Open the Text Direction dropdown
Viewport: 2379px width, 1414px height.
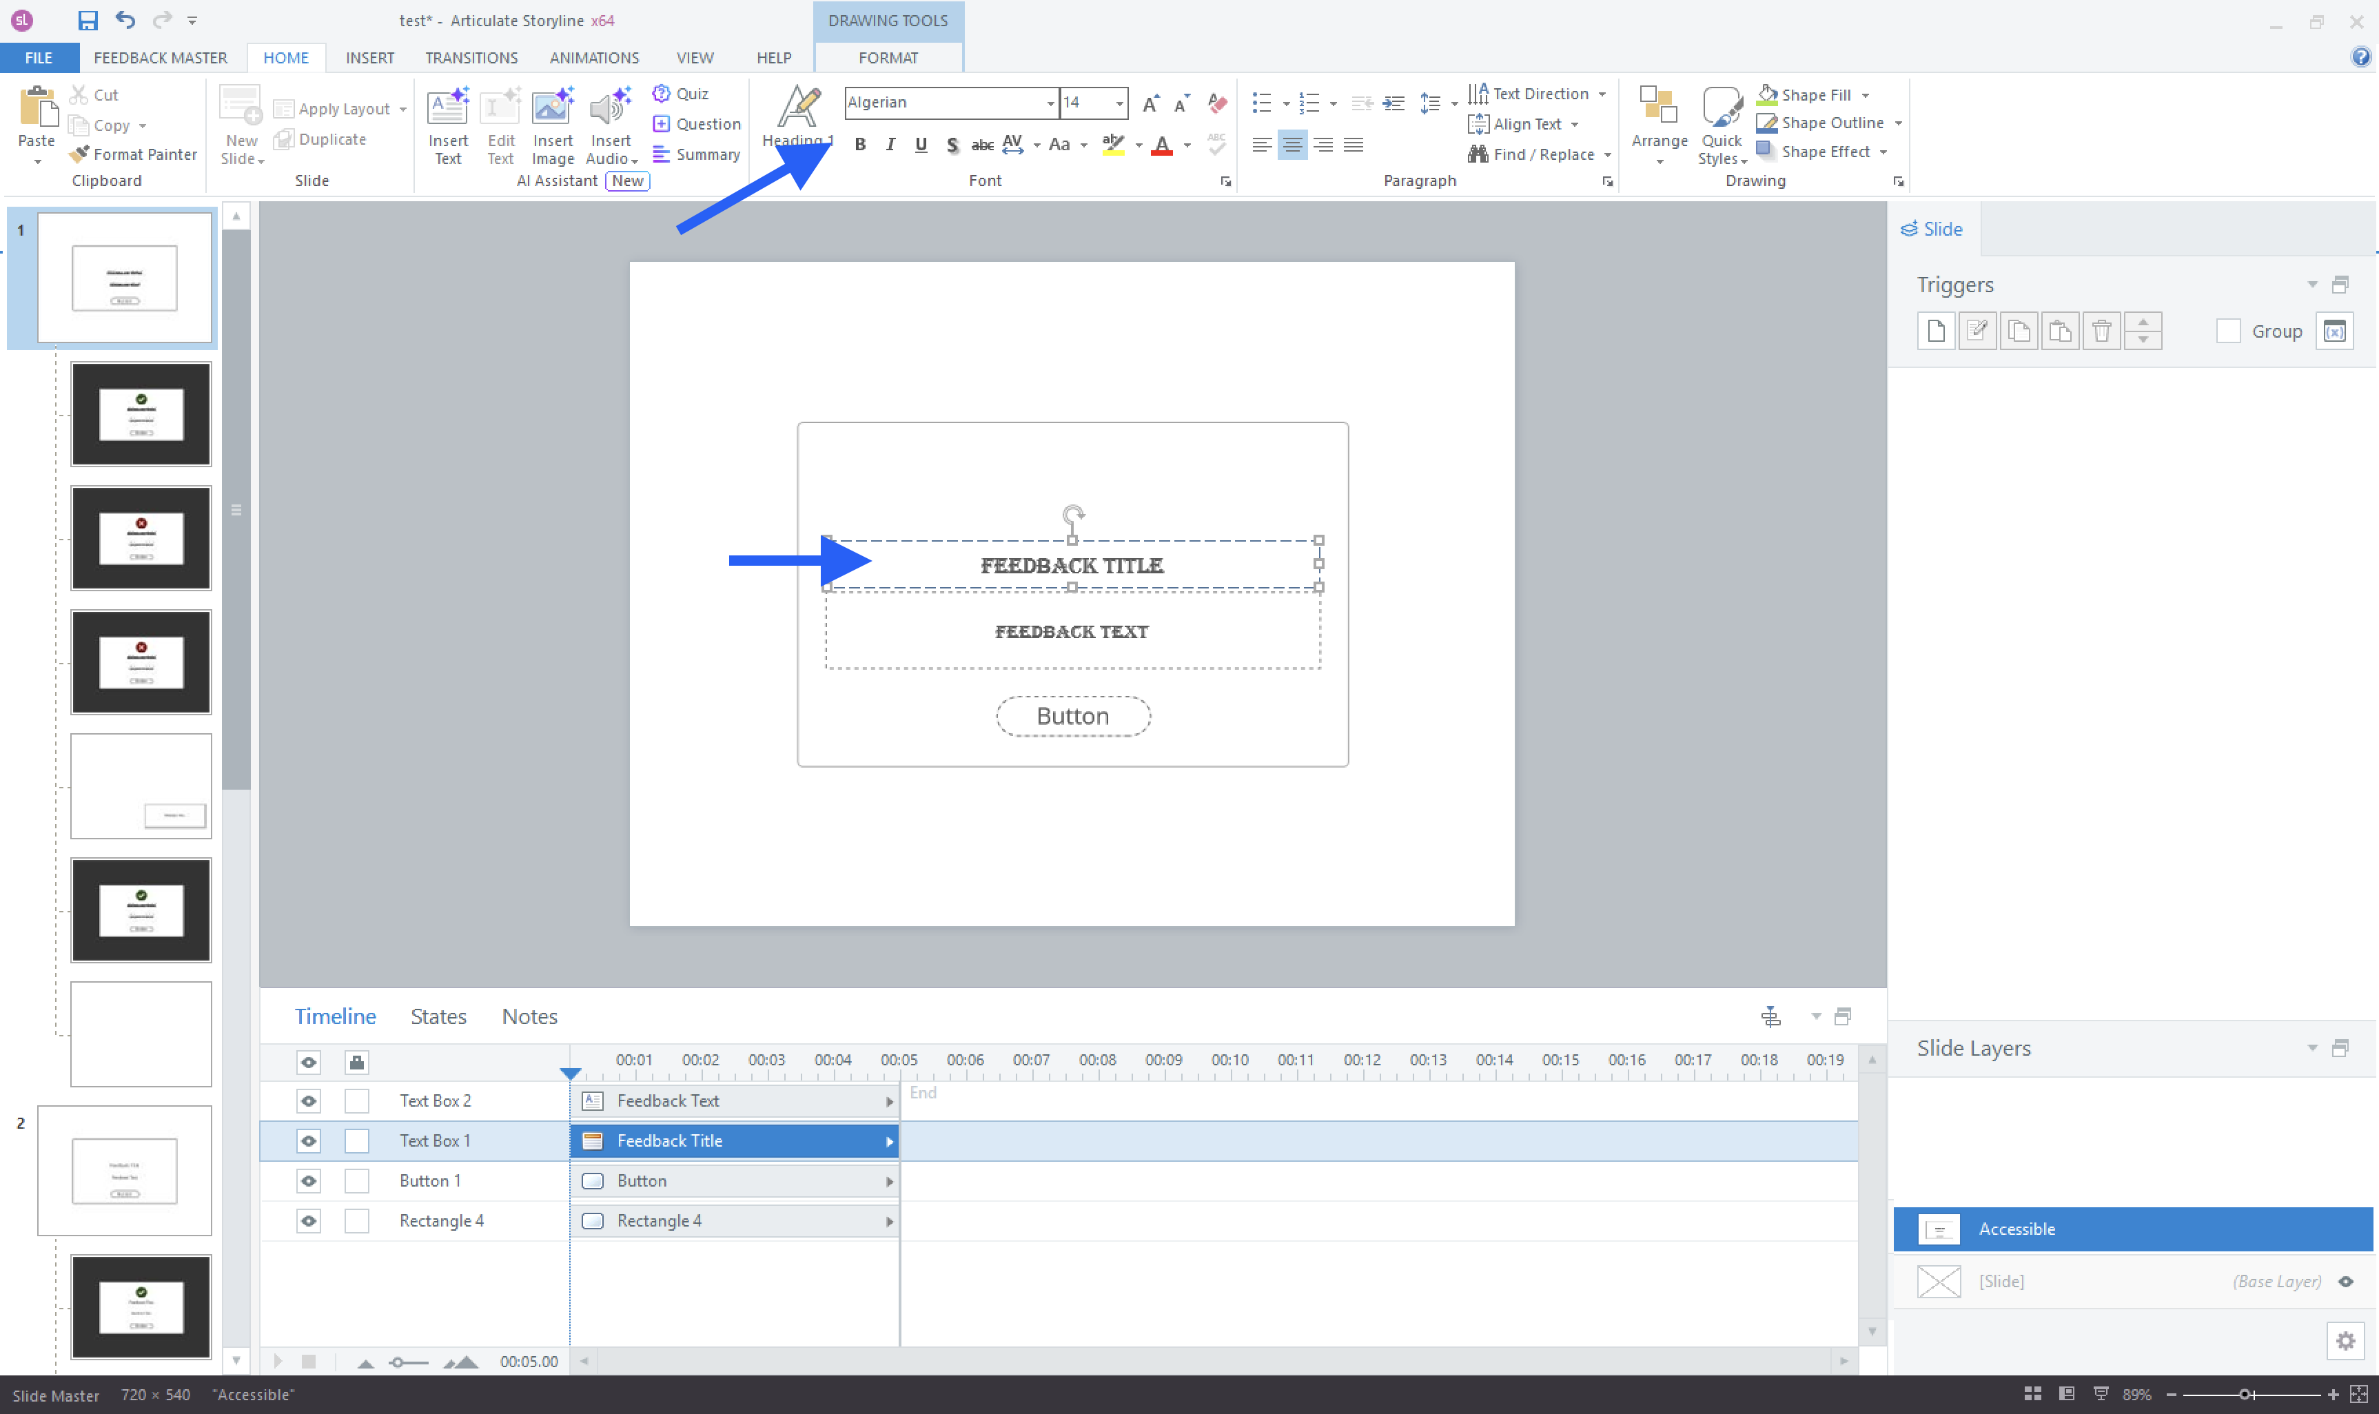pyautogui.click(x=1602, y=94)
